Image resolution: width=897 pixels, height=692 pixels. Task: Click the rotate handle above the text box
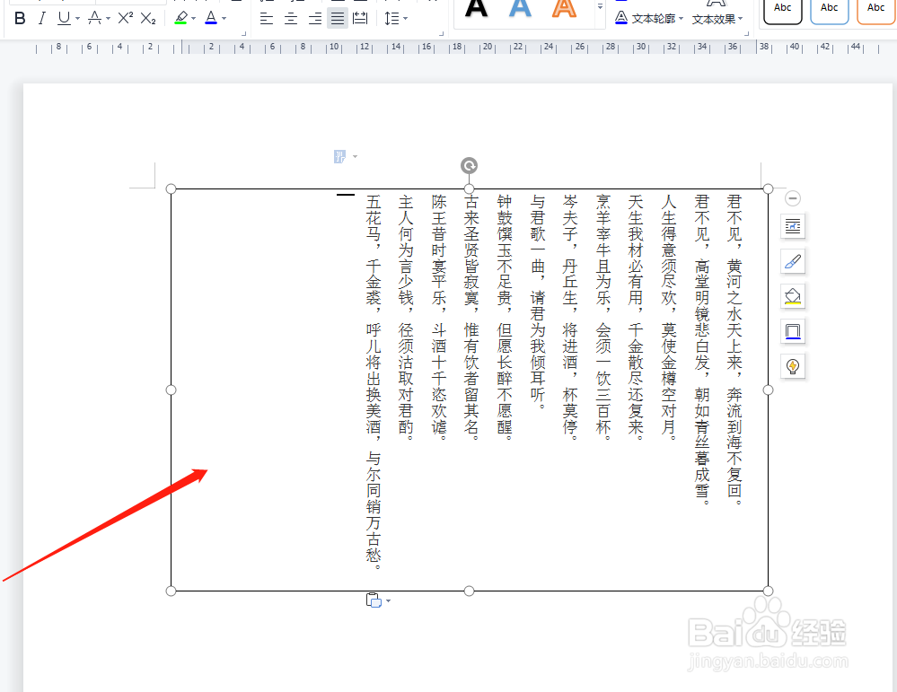[468, 165]
